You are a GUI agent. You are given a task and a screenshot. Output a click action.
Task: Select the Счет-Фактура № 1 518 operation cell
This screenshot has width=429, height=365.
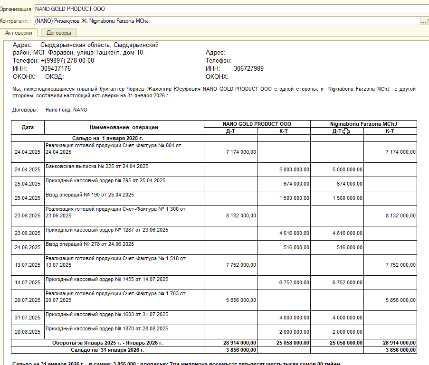124,265
